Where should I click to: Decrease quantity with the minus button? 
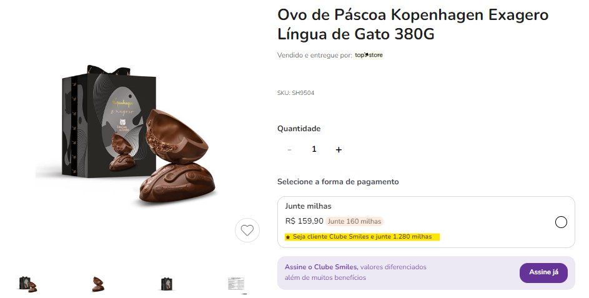(289, 149)
